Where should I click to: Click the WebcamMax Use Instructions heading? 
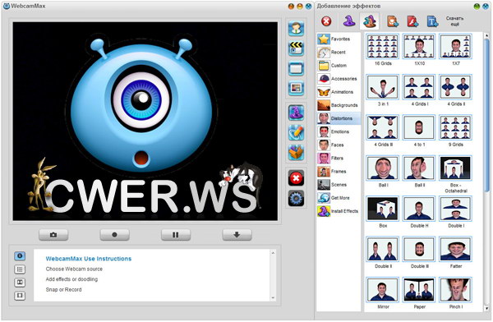coord(89,259)
